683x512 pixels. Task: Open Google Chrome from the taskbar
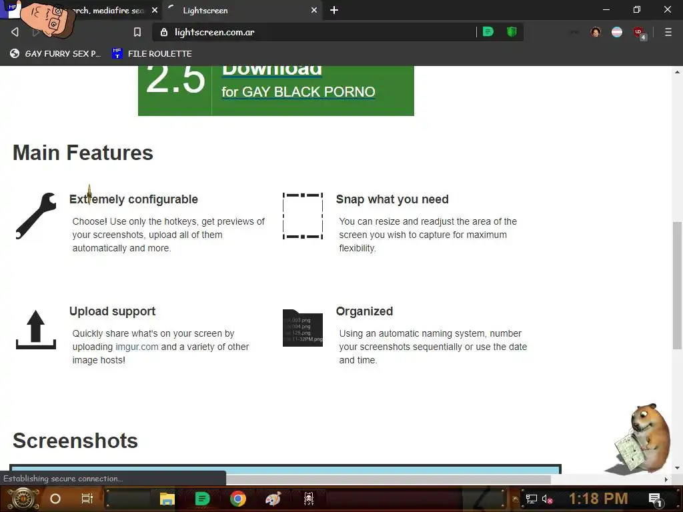coord(238,499)
